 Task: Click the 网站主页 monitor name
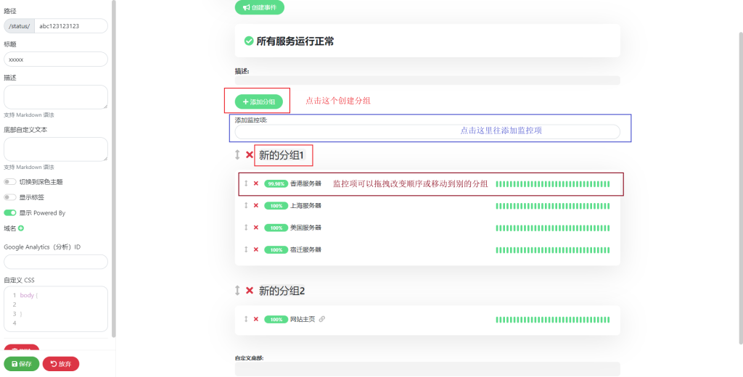[x=303, y=319]
